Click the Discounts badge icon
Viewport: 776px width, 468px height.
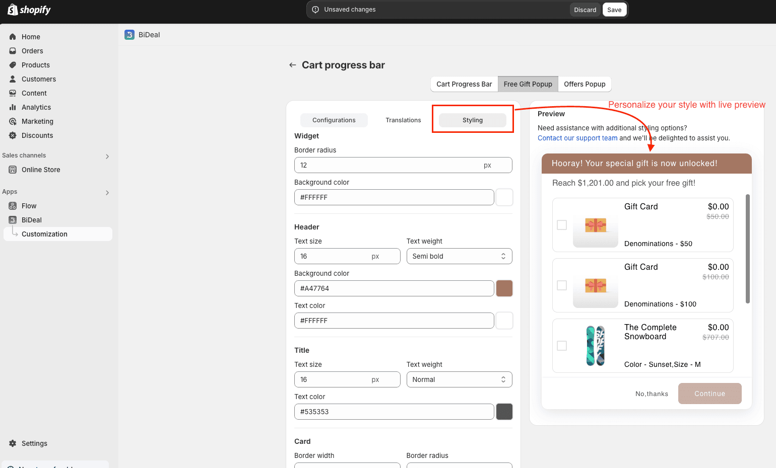tap(13, 135)
